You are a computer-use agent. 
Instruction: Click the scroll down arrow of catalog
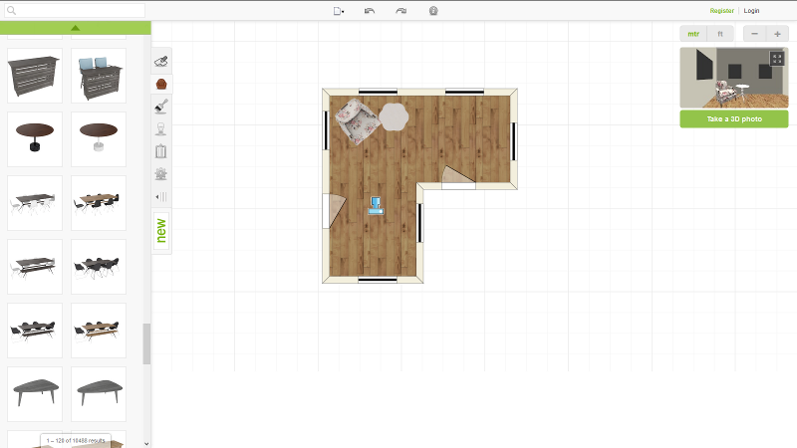[146, 443]
